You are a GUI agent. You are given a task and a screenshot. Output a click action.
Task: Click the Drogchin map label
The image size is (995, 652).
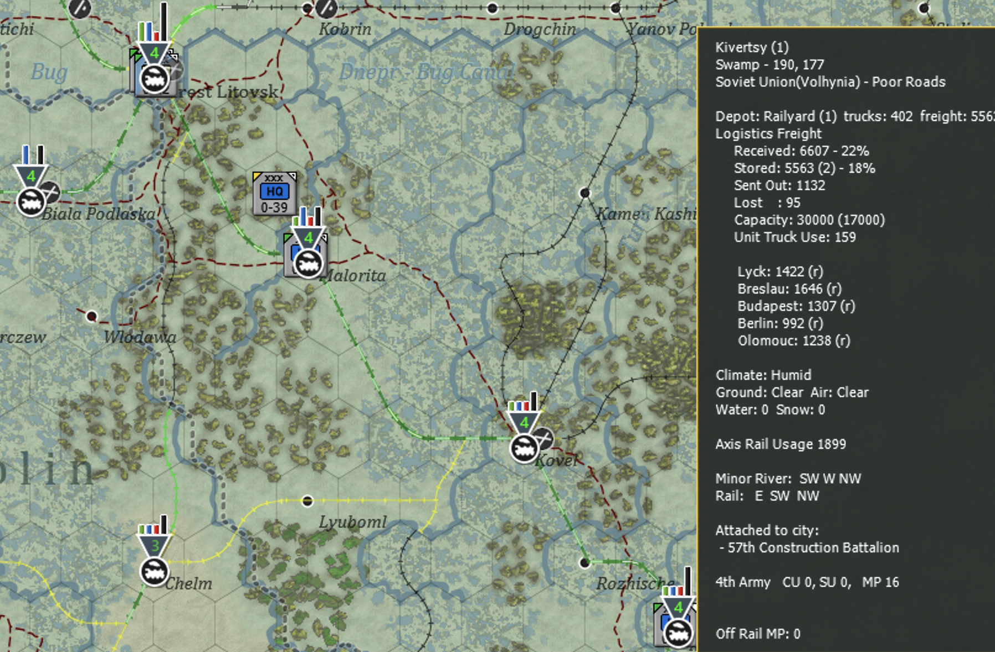[x=540, y=29]
